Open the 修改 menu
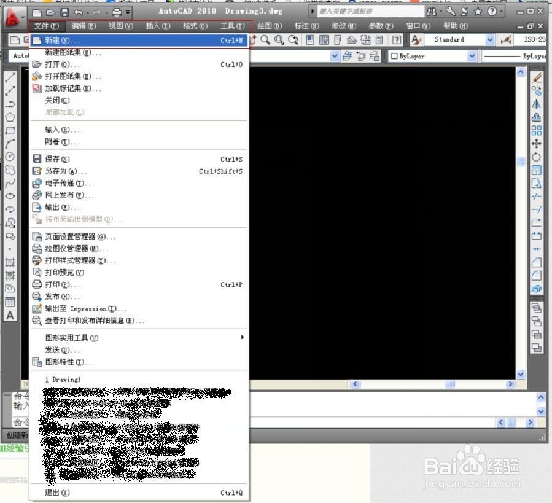The image size is (552, 503). coord(344,26)
